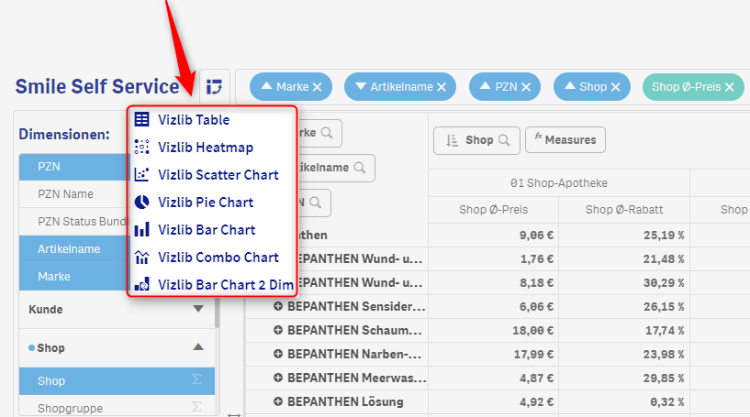This screenshot has width=750, height=417.
Task: Toggle the Artikelname dimension in list
Action: [x=69, y=249]
